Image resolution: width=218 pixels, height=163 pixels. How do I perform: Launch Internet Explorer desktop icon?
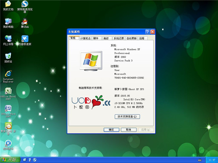8,76
